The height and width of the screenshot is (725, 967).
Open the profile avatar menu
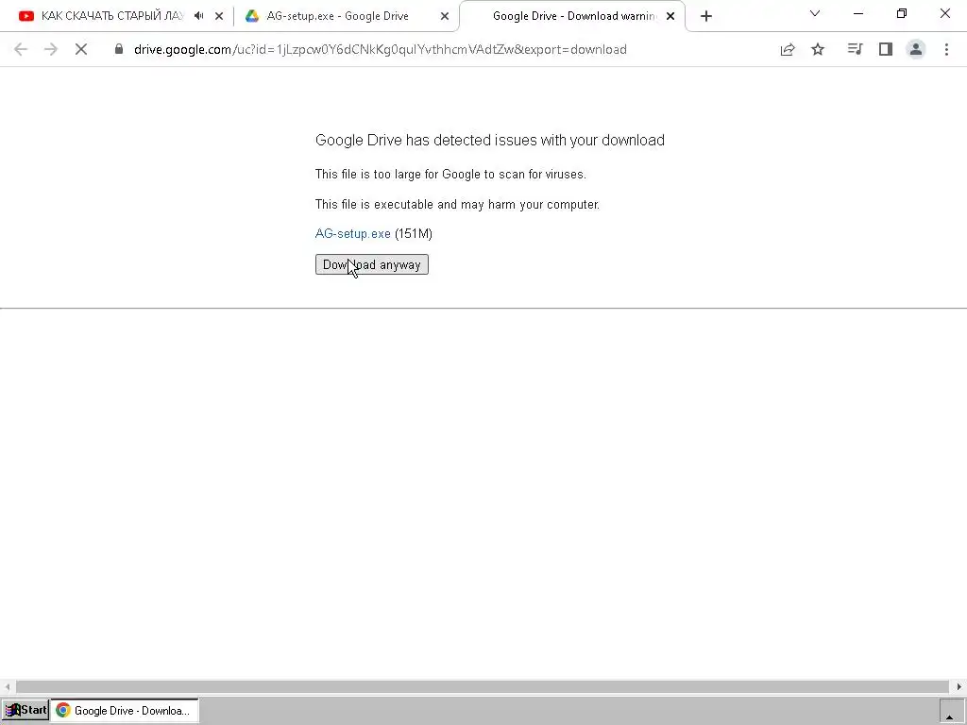[x=916, y=49]
